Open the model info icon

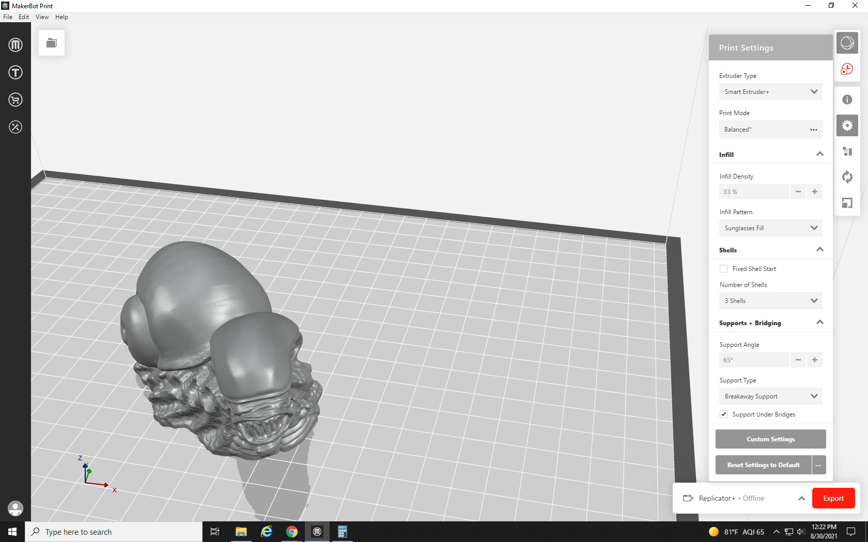click(847, 100)
